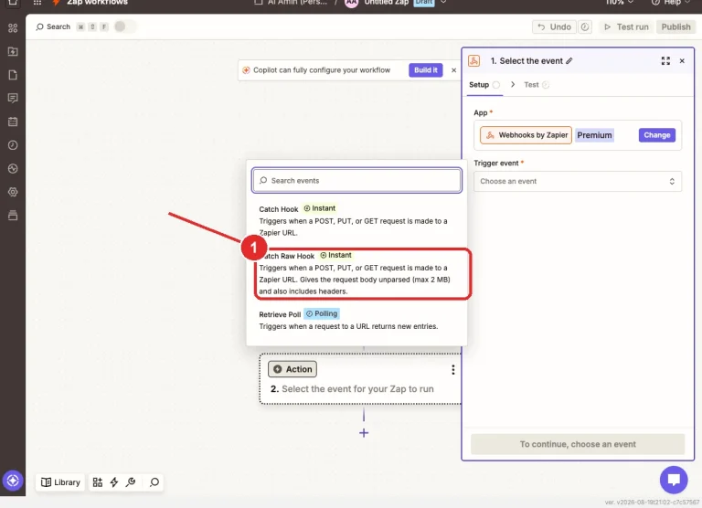702x508 pixels.
Task: Expand the step panel to full screen
Action: [665, 61]
